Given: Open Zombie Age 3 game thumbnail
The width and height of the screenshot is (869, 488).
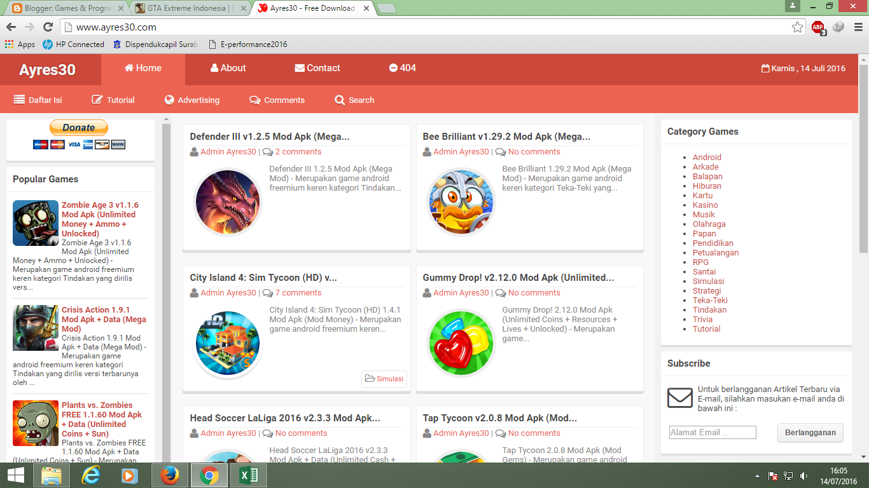Looking at the screenshot, I should 36,223.
